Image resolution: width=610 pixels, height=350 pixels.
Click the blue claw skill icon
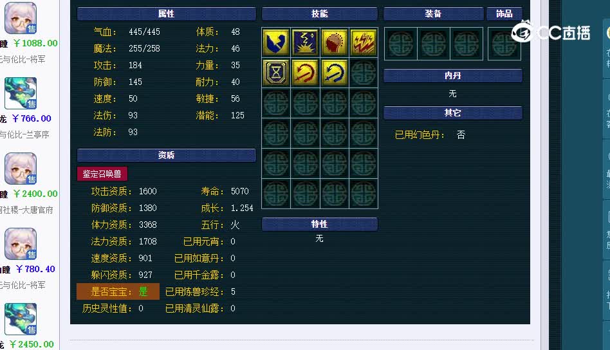point(276,42)
